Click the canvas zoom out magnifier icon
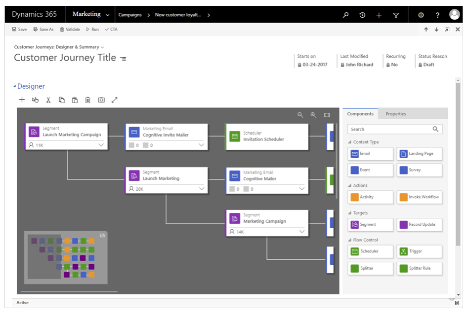 [300, 115]
